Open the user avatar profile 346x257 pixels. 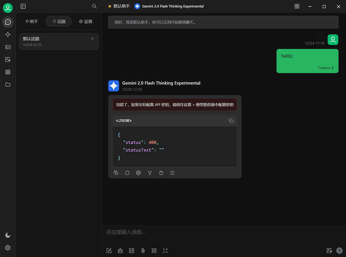click(8, 8)
